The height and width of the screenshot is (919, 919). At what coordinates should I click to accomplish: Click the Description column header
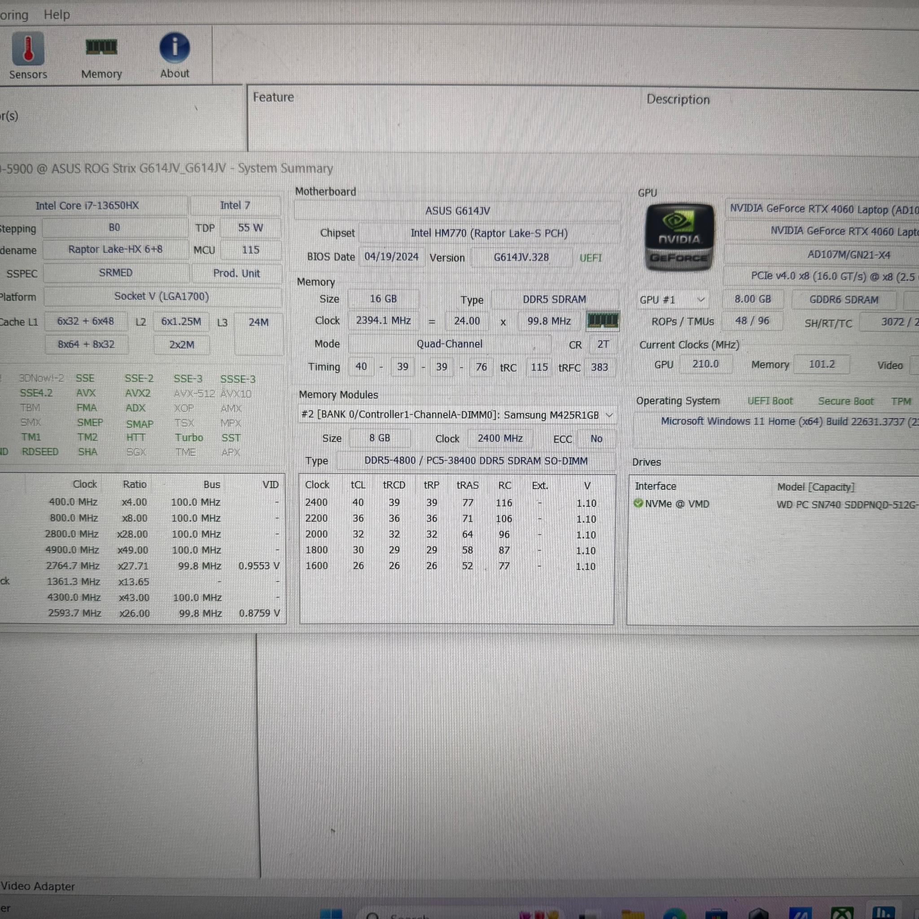point(678,100)
